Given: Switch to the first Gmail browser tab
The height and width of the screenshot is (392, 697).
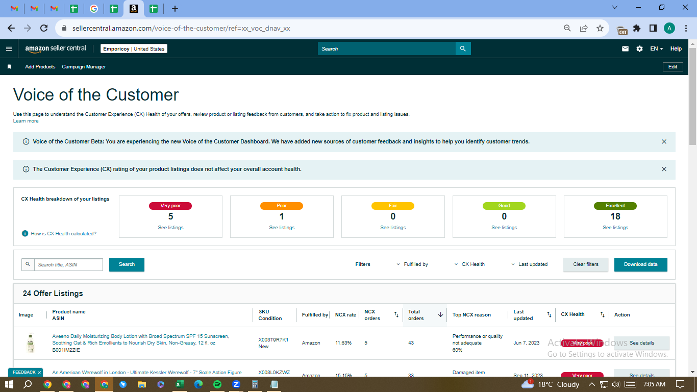Looking at the screenshot, I should (15, 9).
